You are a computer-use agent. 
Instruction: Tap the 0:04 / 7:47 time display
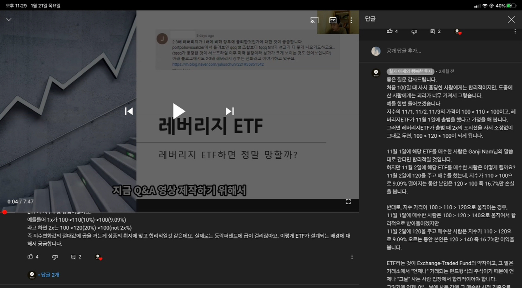click(21, 202)
